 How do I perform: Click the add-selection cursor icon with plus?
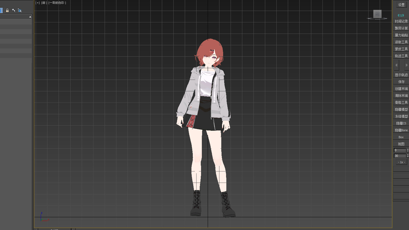(x=14, y=10)
